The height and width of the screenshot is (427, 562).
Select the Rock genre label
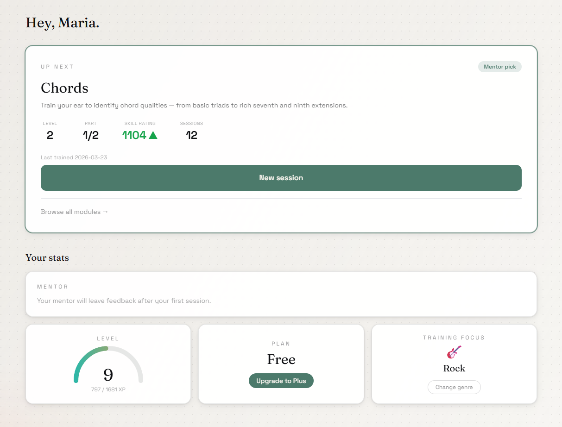[454, 368]
